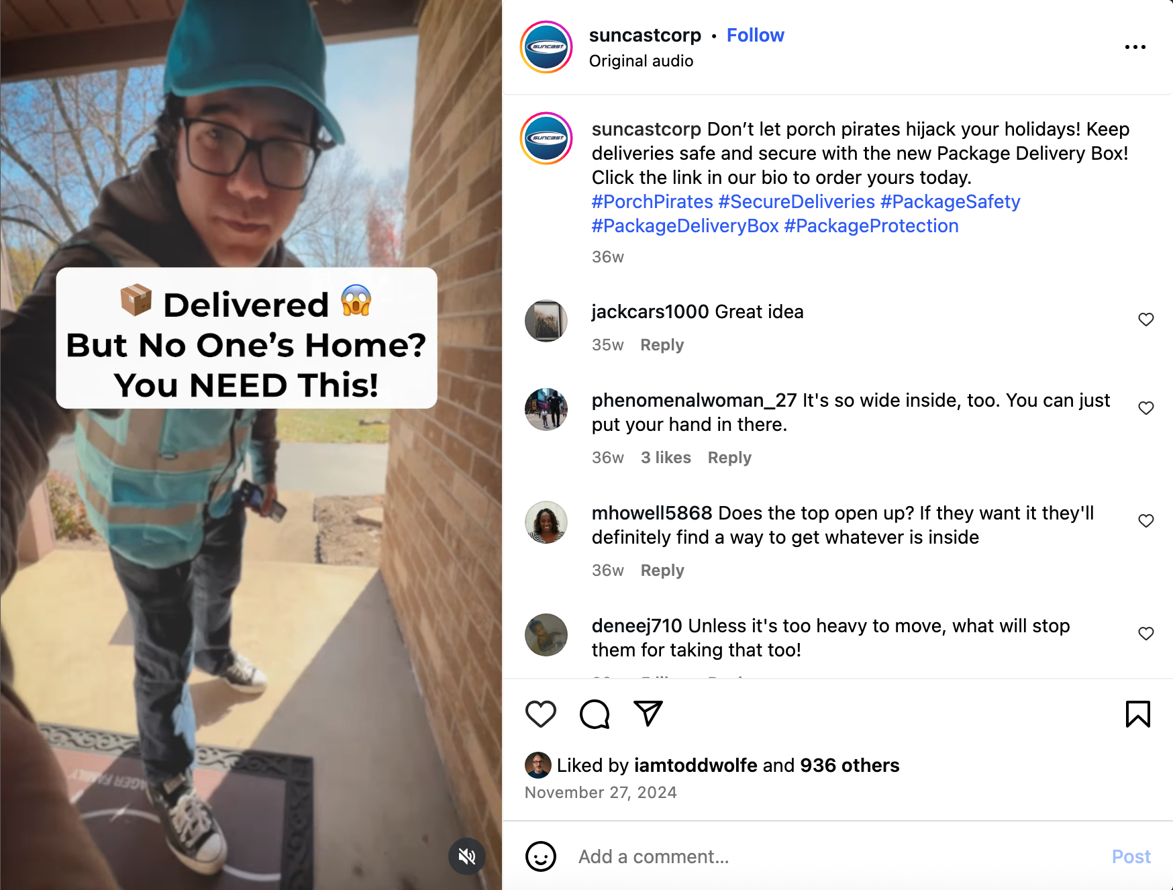1173x890 pixels.
Task: Reply to jackcars1000's comment
Action: click(x=662, y=345)
